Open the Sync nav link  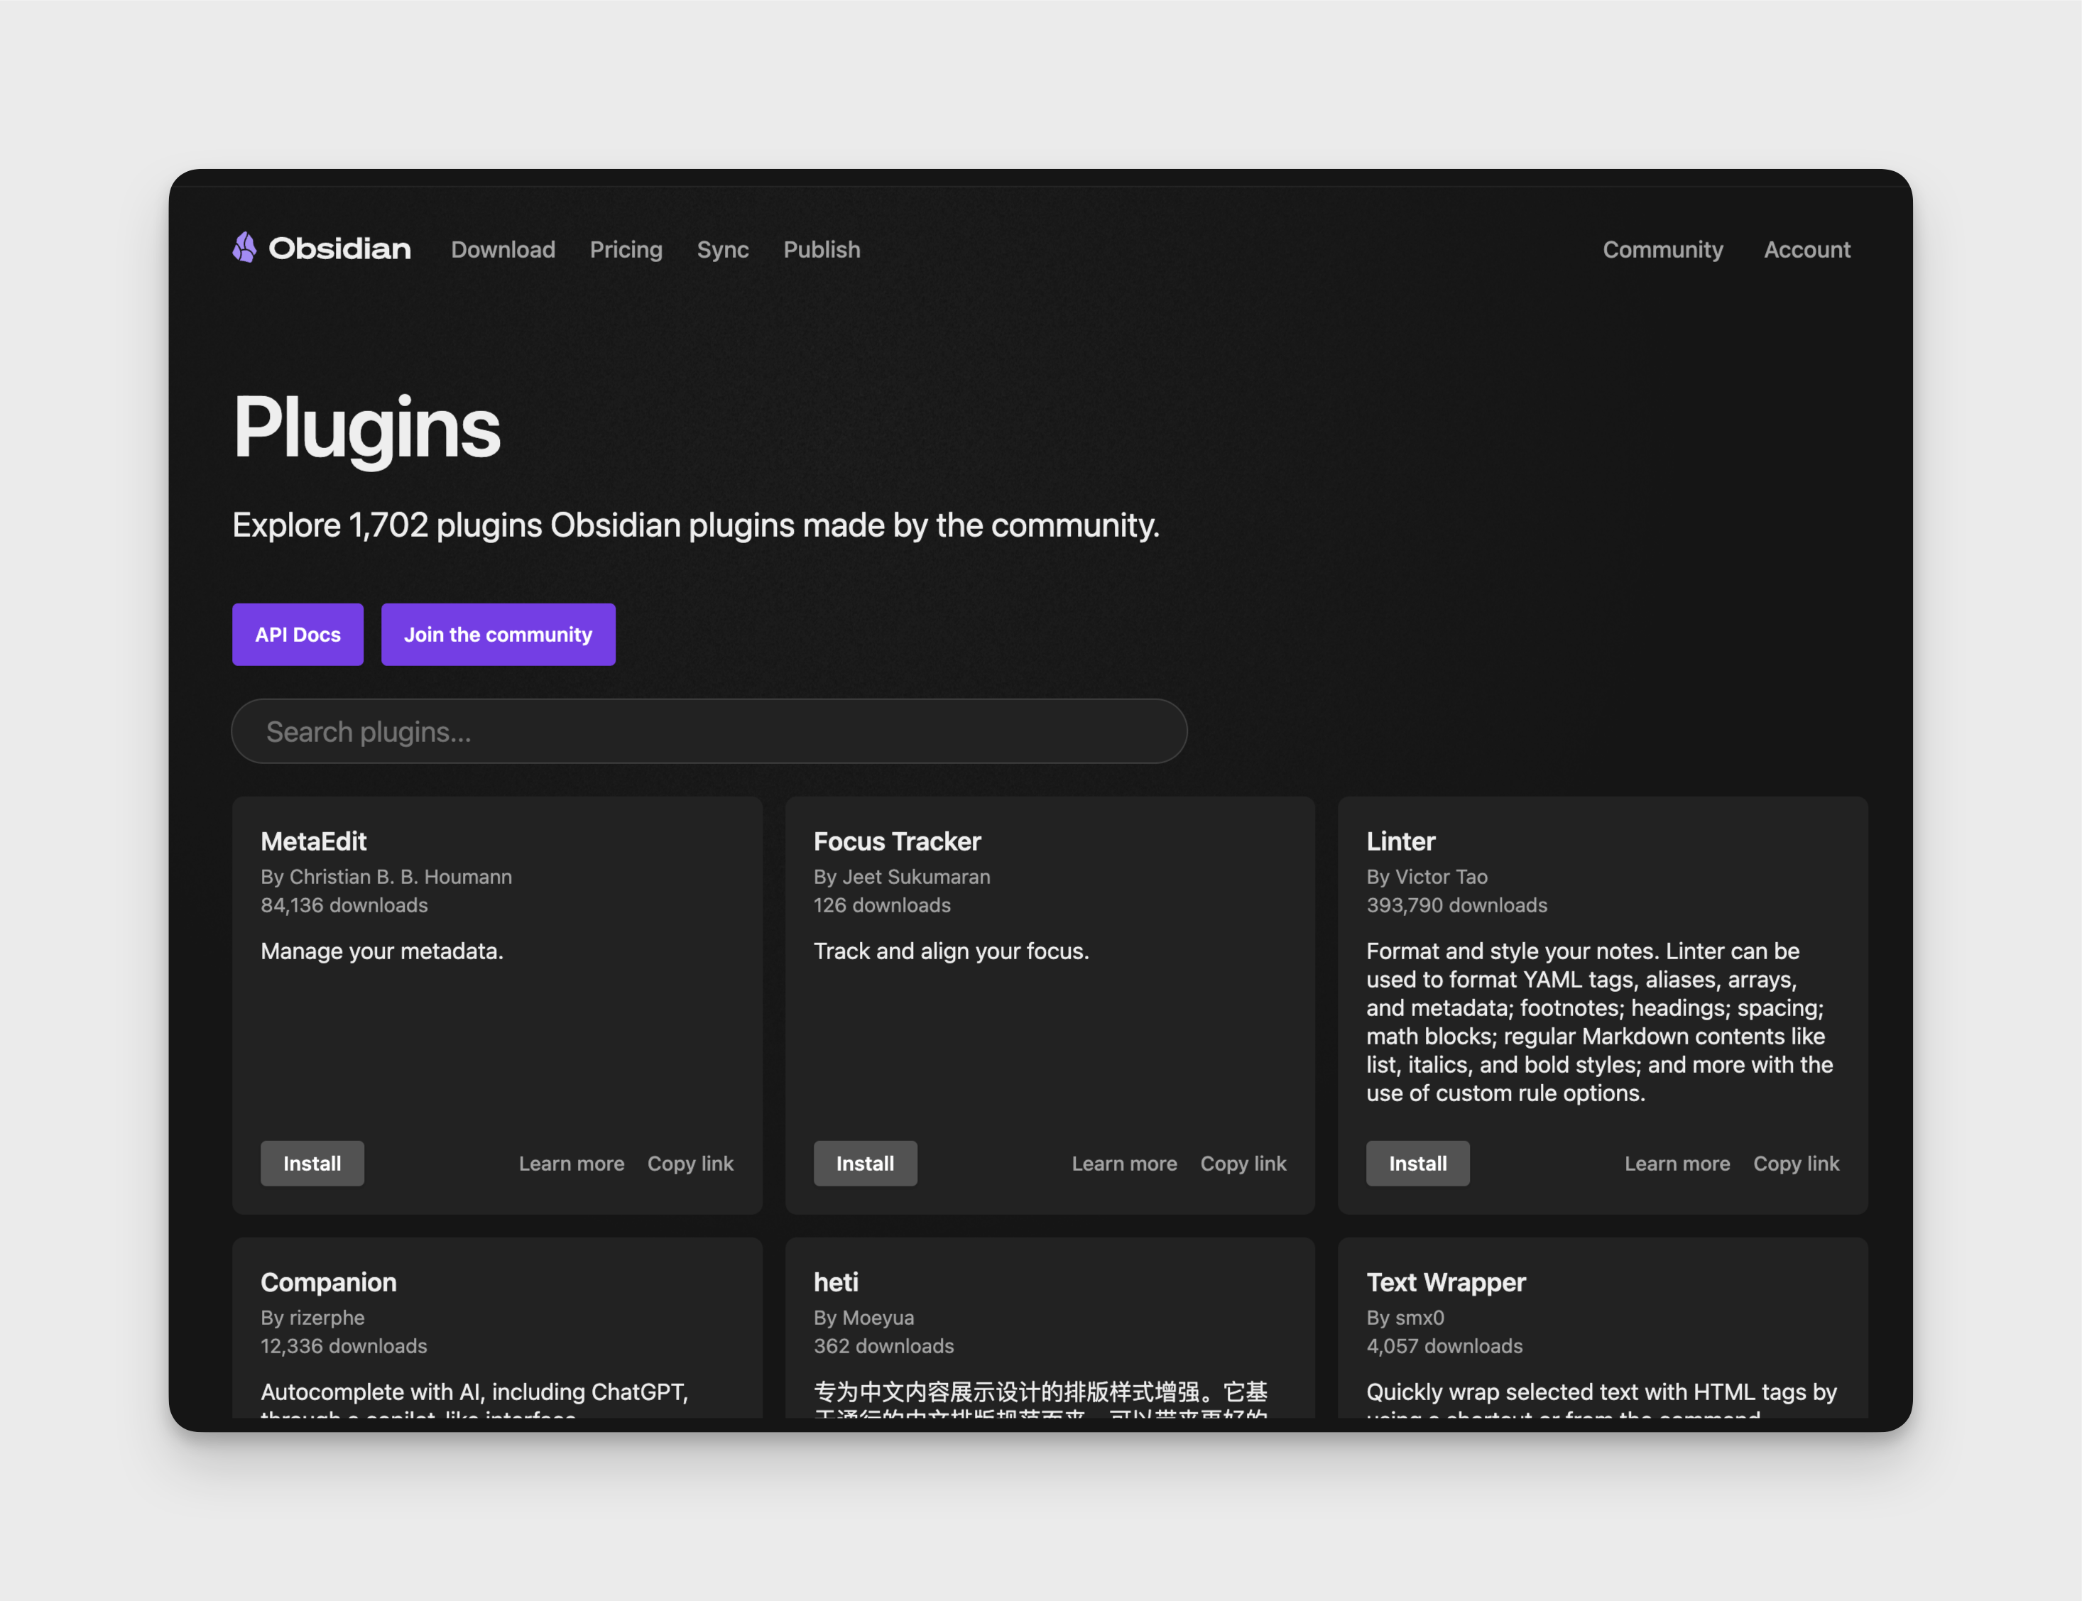(722, 250)
